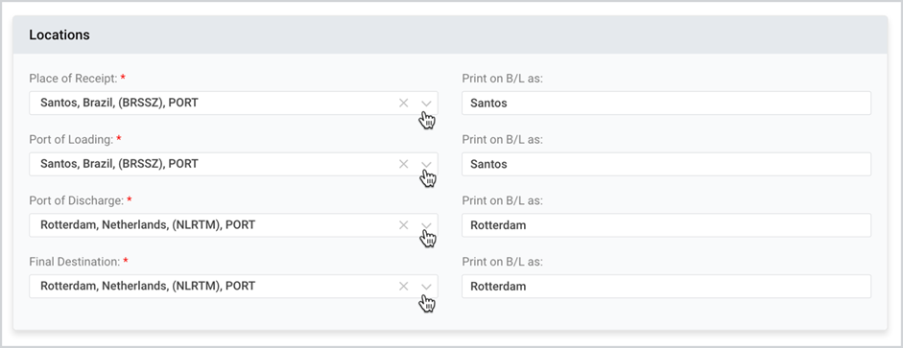This screenshot has width=903, height=348.
Task: Focus the Santos B/L field for Place of Receipt
Action: pyautogui.click(x=666, y=103)
